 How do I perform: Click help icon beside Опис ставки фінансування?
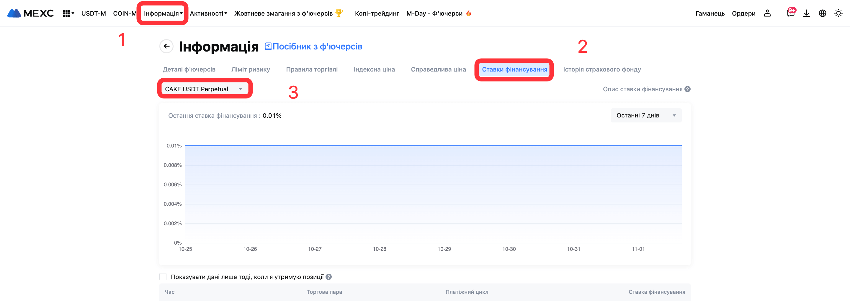click(688, 89)
